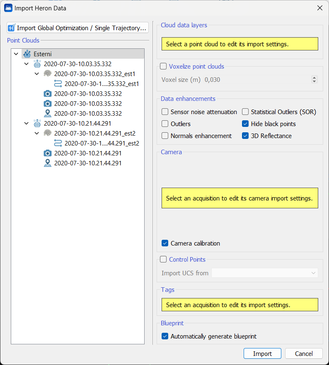Viewport: 329px width, 365px height.
Task: Click the location pin icon for 10.21.44.291
Action: pos(48,163)
